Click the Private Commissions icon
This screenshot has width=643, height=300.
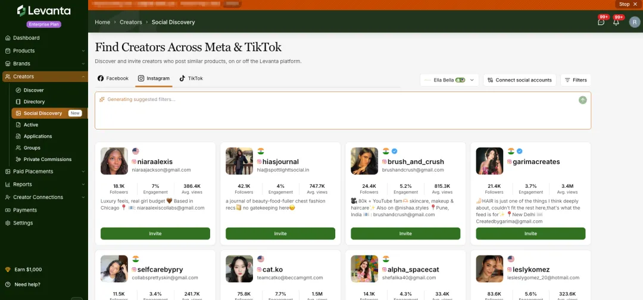(18, 159)
